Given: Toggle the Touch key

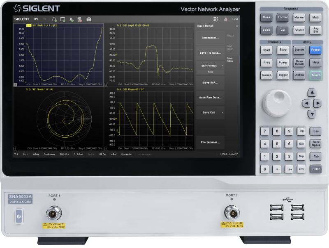Looking at the screenshot, I should coord(316,75).
